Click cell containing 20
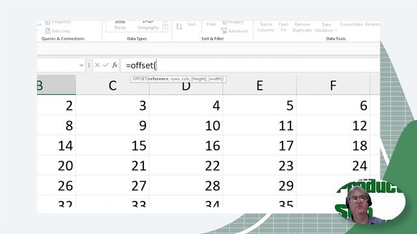The image size is (417, 234). 57,165
